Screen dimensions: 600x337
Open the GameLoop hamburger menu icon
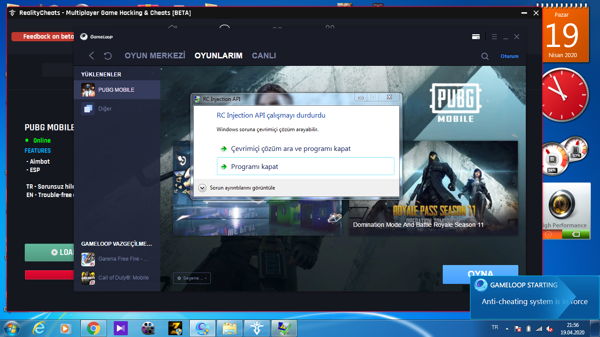(494, 37)
